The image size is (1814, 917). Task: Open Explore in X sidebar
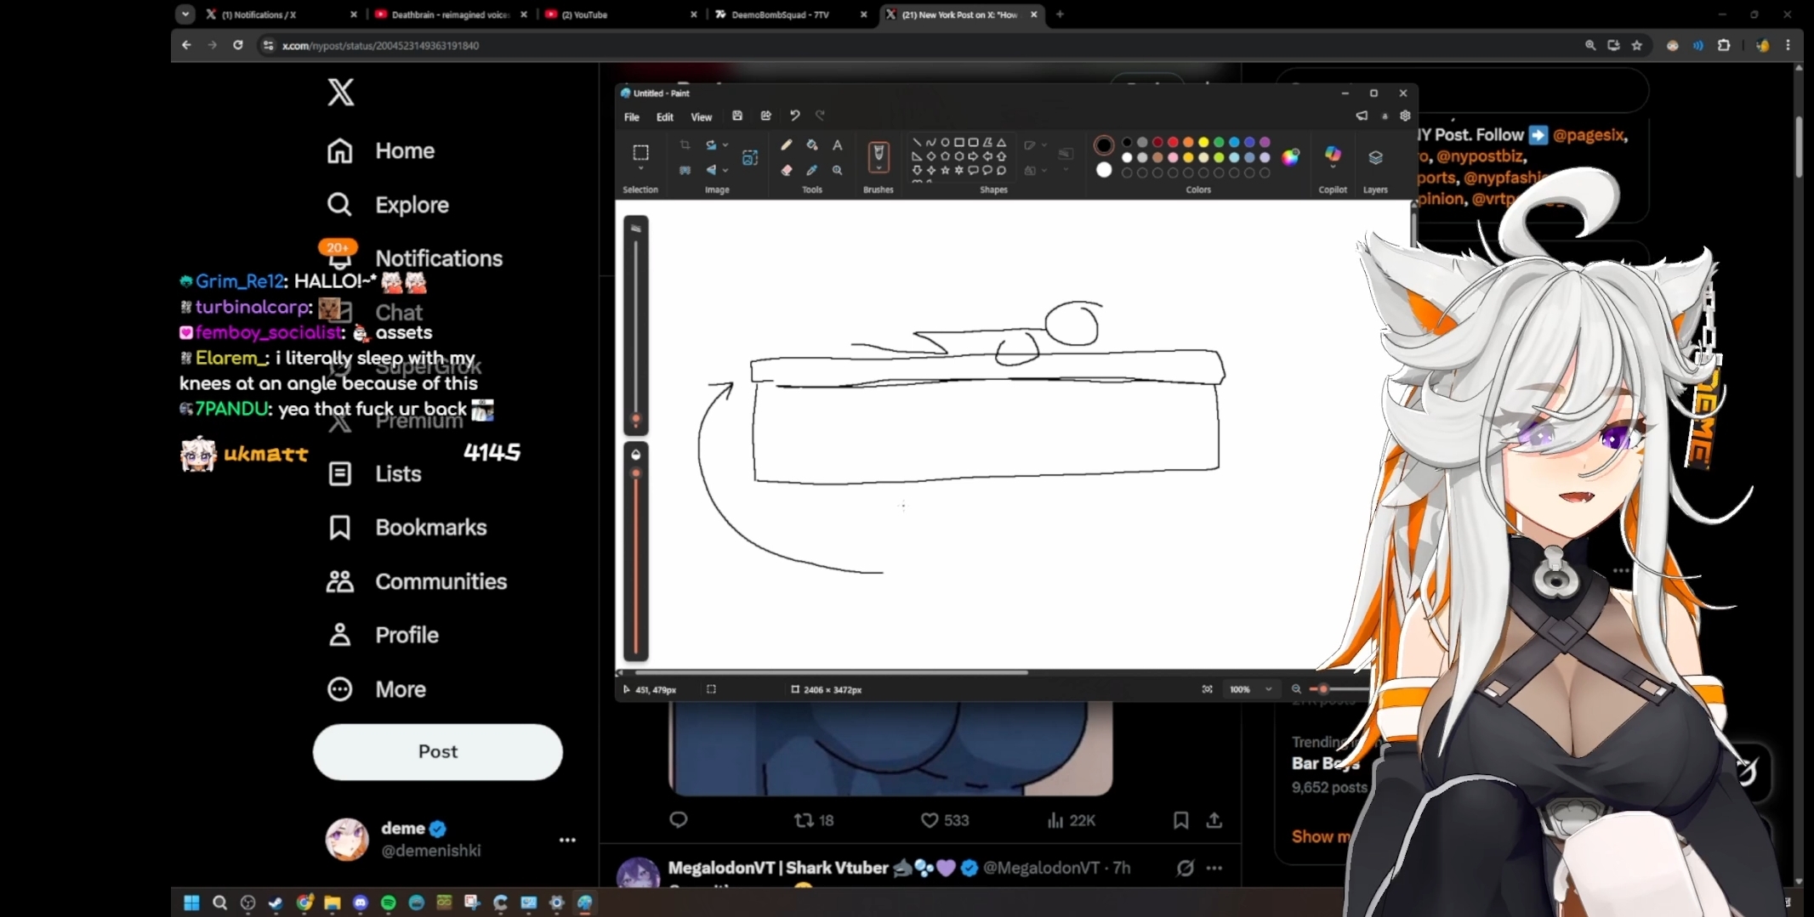click(x=388, y=205)
